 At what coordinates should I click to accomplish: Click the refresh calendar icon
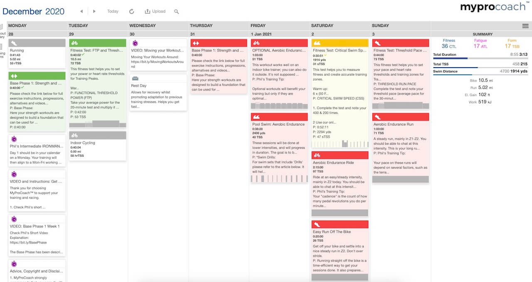click(x=132, y=12)
